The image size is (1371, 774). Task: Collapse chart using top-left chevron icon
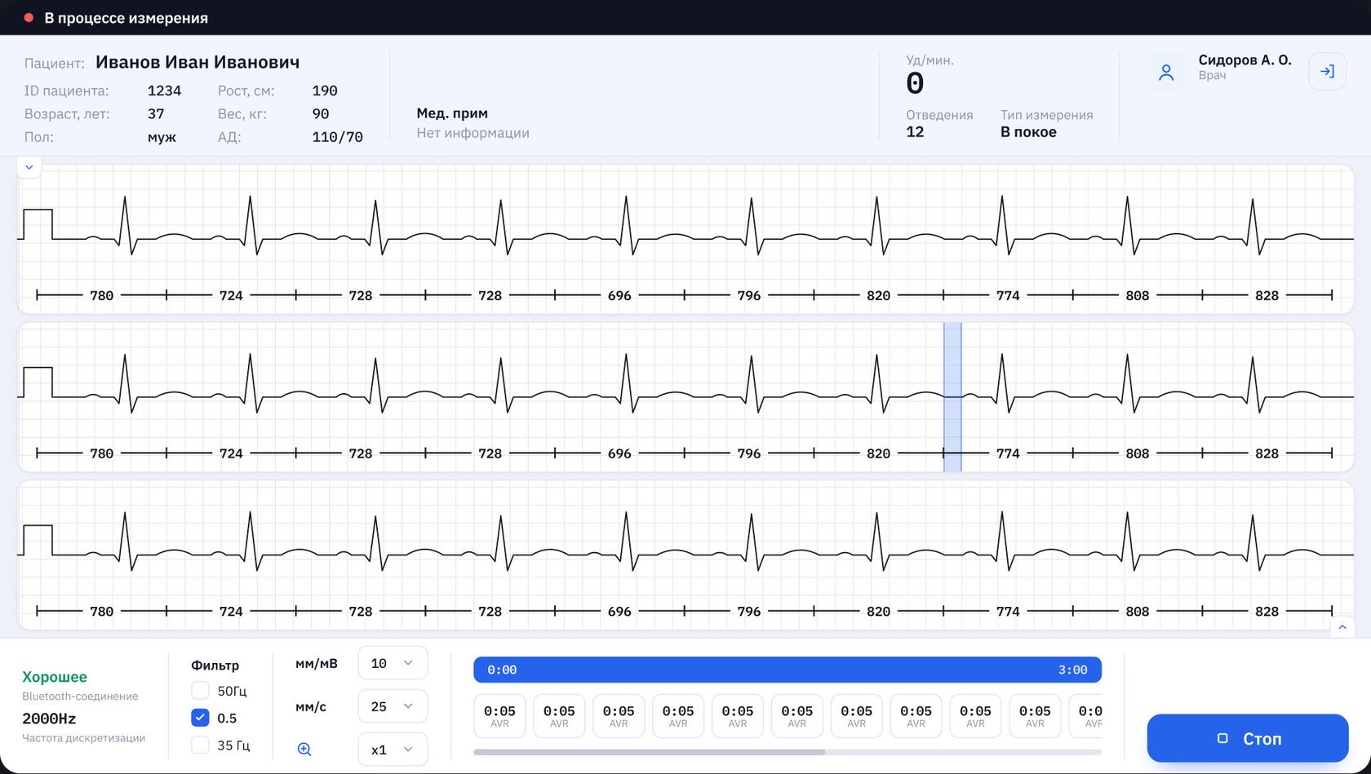pyautogui.click(x=29, y=167)
